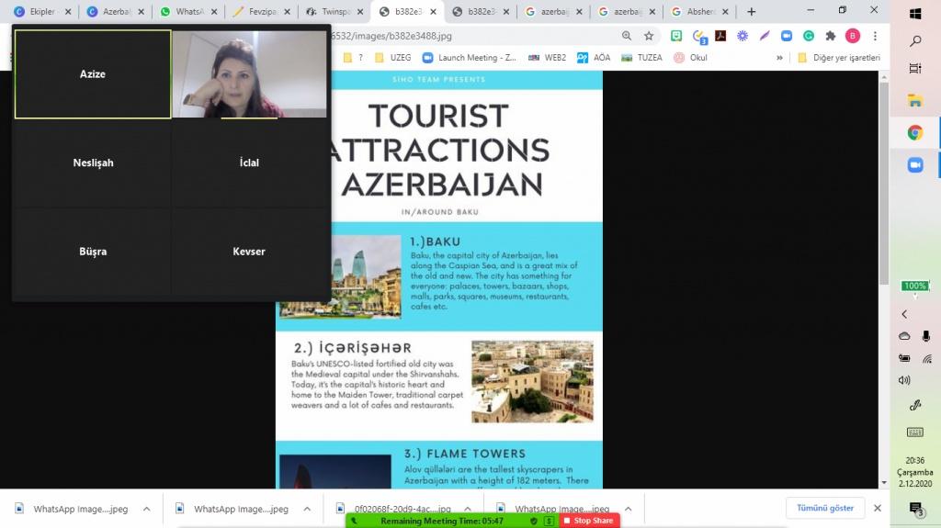Click Tümünü göster to show all downloads

825,508
